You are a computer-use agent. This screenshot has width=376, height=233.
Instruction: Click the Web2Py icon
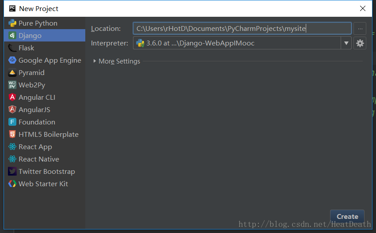click(x=12, y=85)
